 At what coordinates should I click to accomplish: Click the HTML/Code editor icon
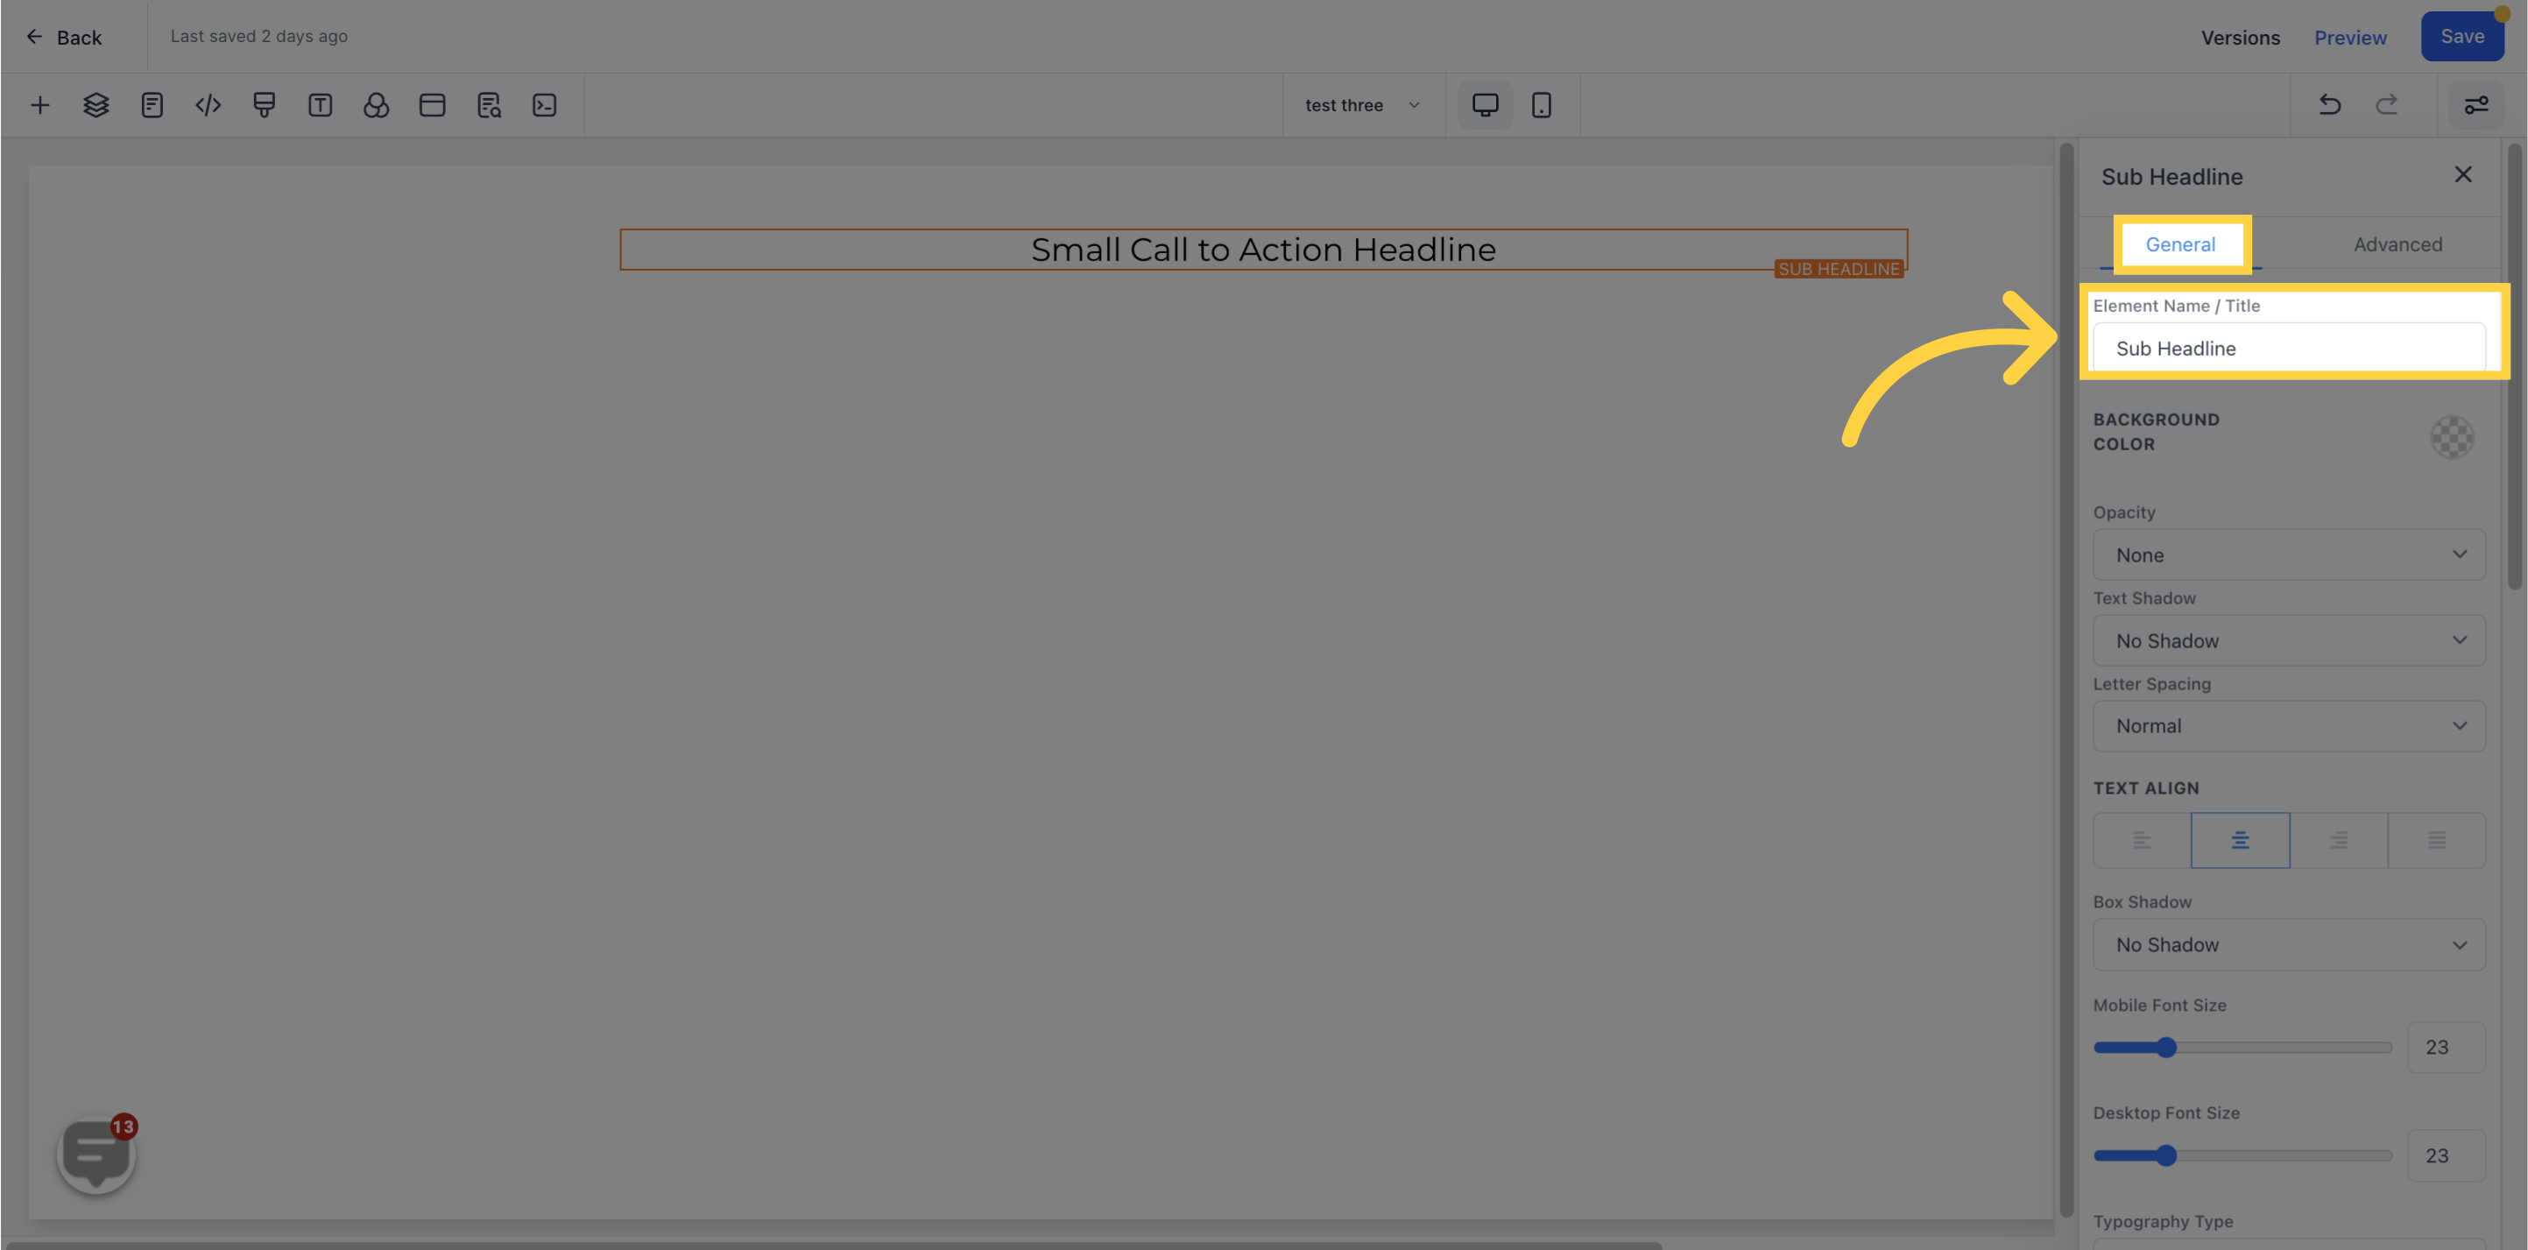(207, 105)
